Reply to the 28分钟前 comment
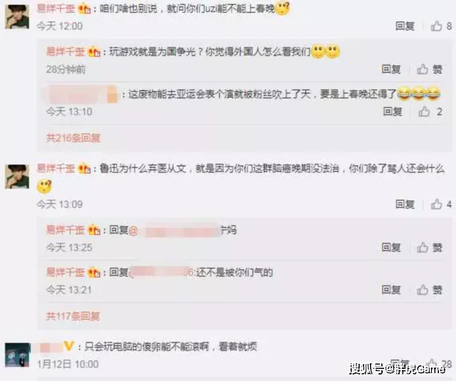The height and width of the screenshot is (381, 456). point(391,69)
